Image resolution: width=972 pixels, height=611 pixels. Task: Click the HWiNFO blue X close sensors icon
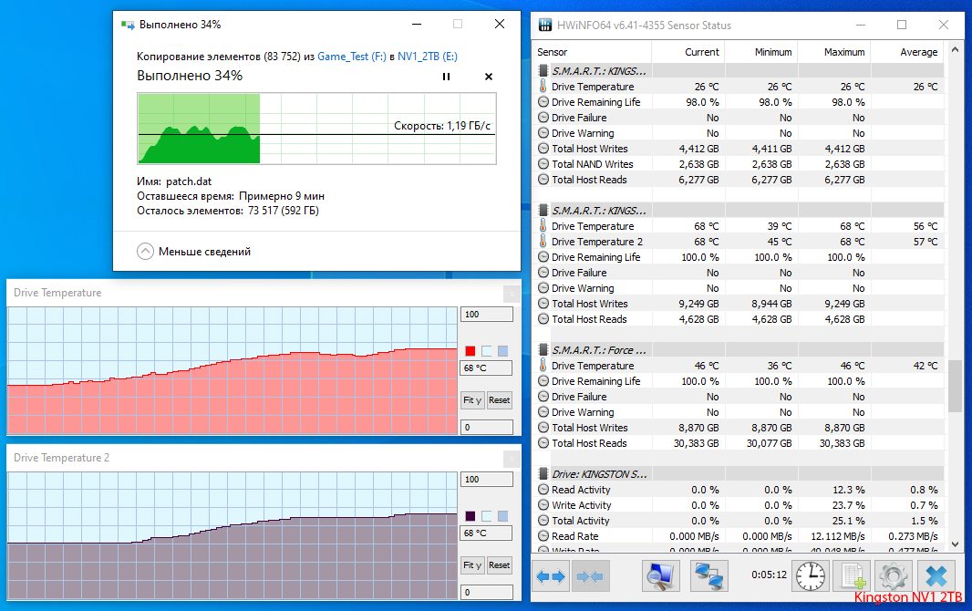[x=936, y=576]
